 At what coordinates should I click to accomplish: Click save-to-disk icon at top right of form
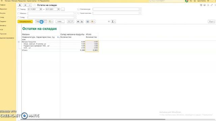tap(201, 5)
